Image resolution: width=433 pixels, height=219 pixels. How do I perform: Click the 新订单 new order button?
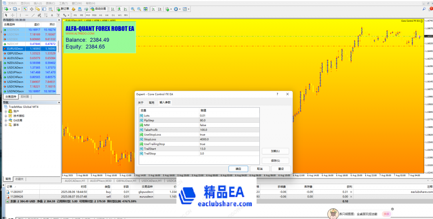pyautogui.click(x=63, y=9)
